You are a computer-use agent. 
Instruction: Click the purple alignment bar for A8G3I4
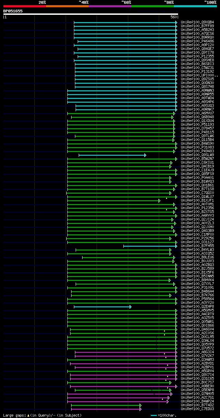tap(126, 352)
